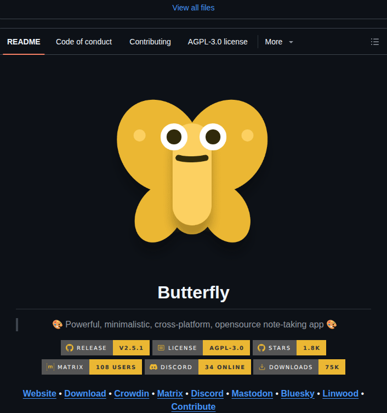Open the Download link

click(85, 393)
